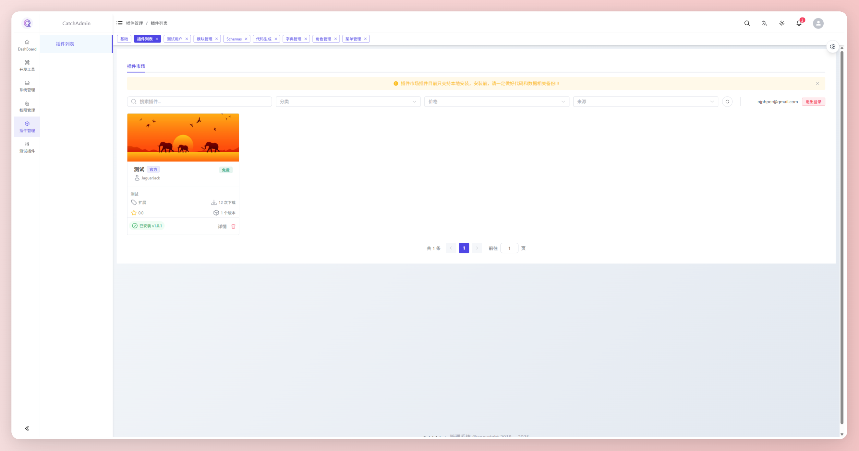Viewport: 859px width, 451px height.
Task: Collapse sidebar with double chevron icon
Action: [x=27, y=428]
